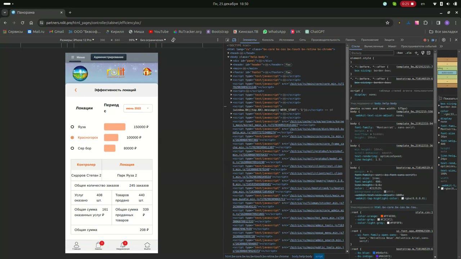Open a new browser tab
461x259 pixels.
coord(70,13)
